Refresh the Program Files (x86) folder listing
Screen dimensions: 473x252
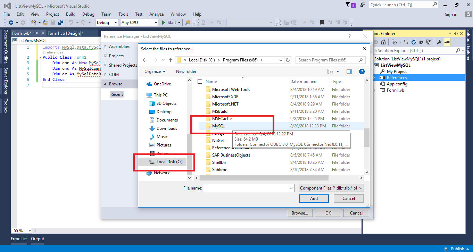[x=288, y=60]
